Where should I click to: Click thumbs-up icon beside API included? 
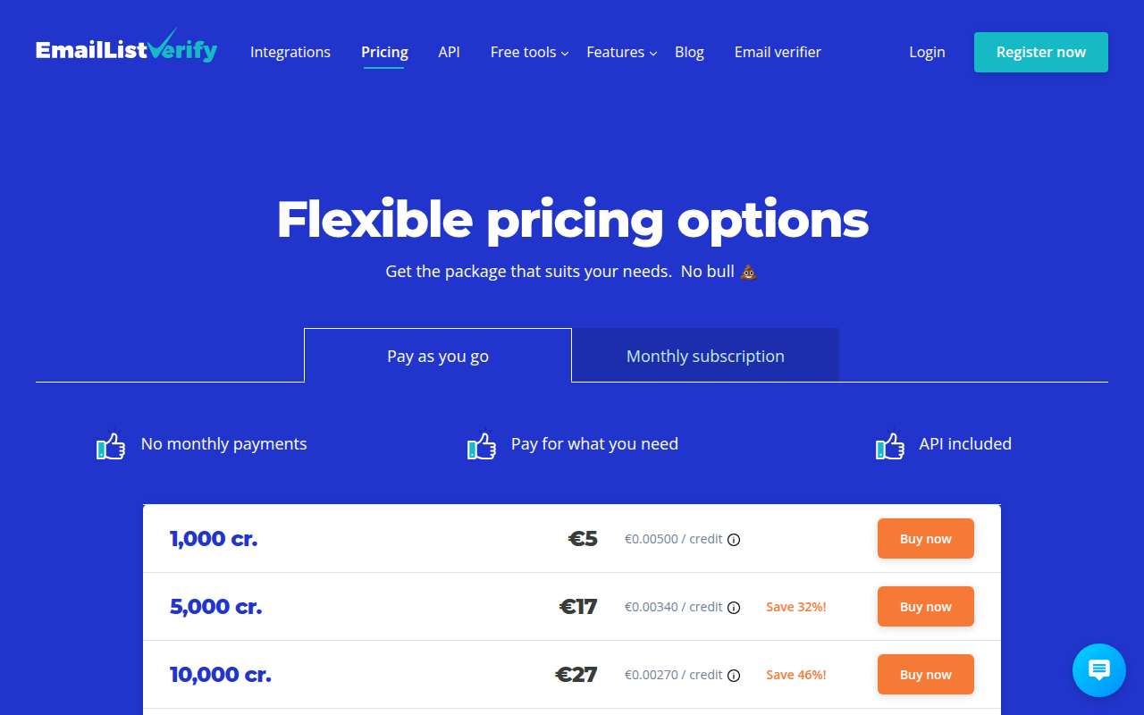click(x=890, y=445)
